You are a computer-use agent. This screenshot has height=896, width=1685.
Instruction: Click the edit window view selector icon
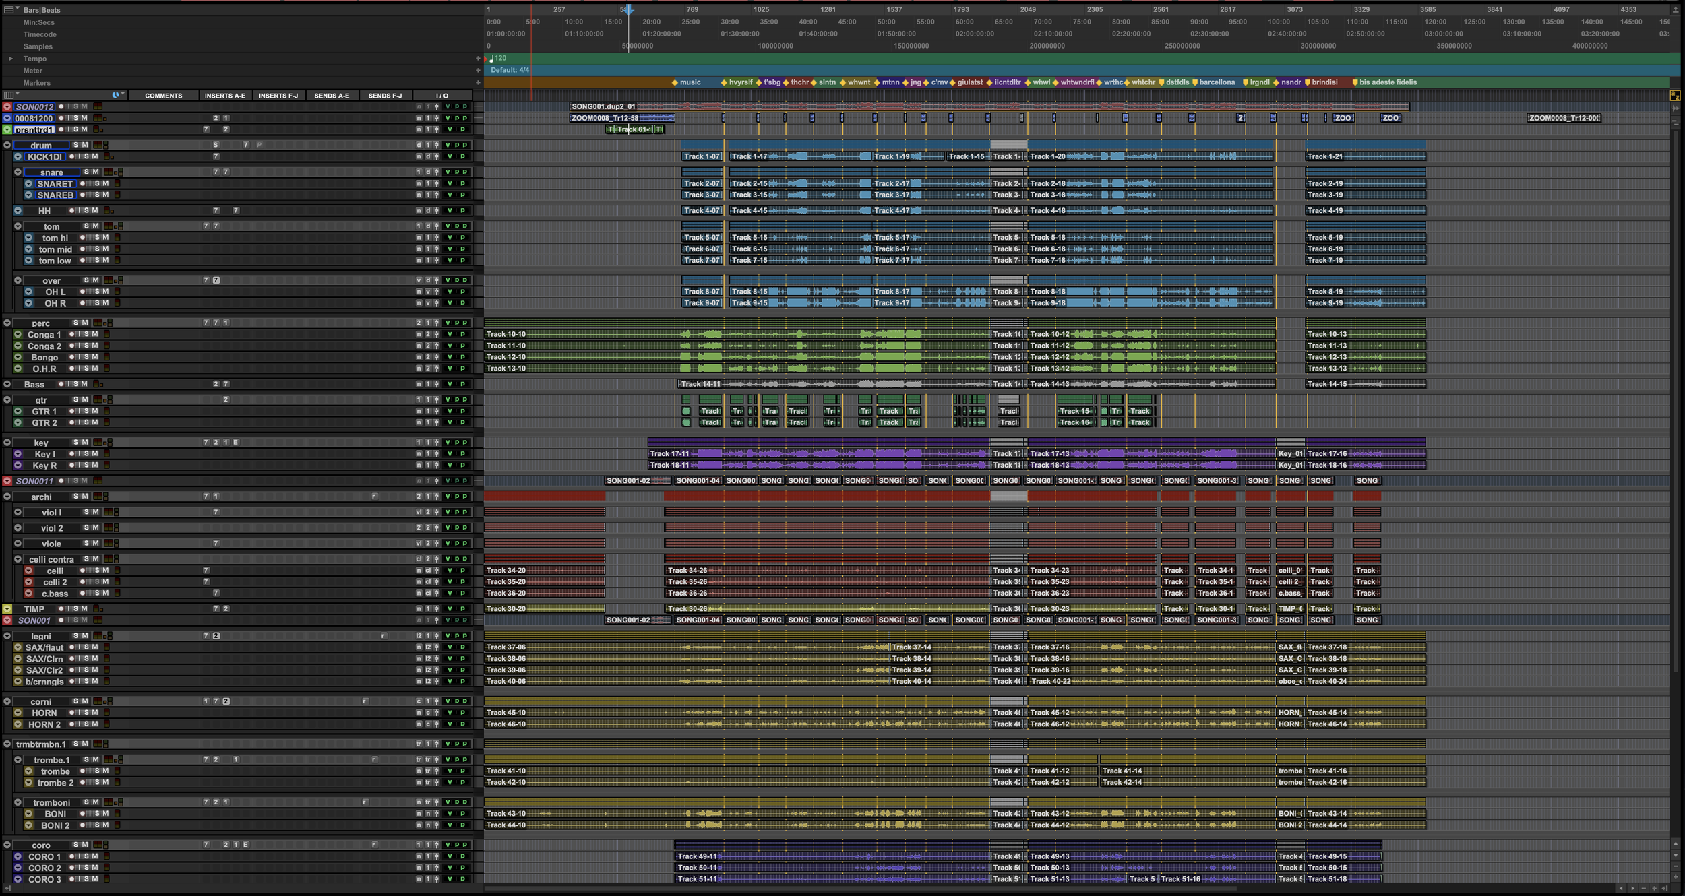tap(9, 95)
